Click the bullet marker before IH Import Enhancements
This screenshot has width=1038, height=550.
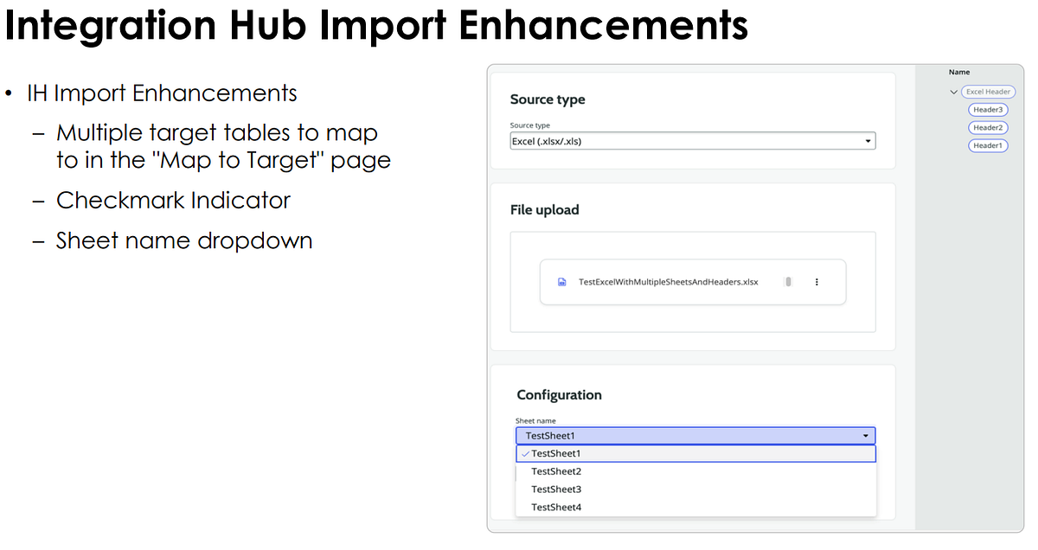point(10,93)
